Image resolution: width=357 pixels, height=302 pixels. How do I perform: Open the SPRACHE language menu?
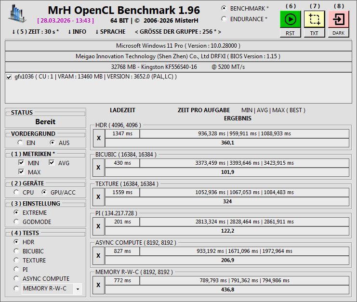(x=110, y=32)
